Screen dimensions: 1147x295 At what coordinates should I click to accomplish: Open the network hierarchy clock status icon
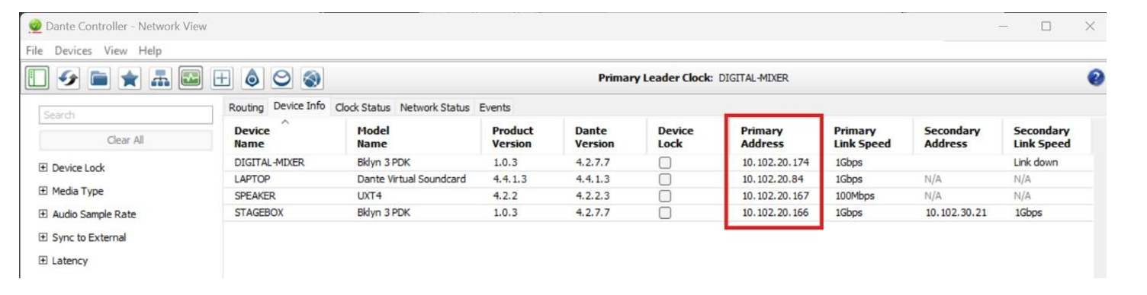point(159,78)
